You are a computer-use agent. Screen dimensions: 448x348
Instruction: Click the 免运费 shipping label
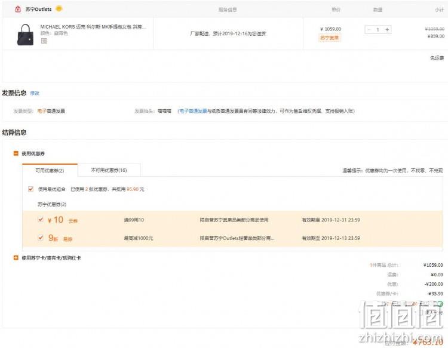(437, 58)
